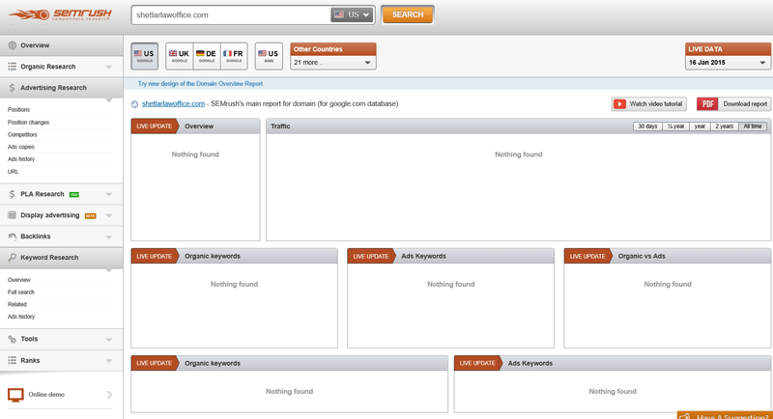Set traffic range to 30 days
This screenshot has height=419, width=773.
647,126
